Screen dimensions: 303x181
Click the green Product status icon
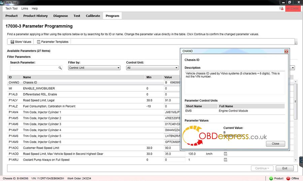coord(271,178)
